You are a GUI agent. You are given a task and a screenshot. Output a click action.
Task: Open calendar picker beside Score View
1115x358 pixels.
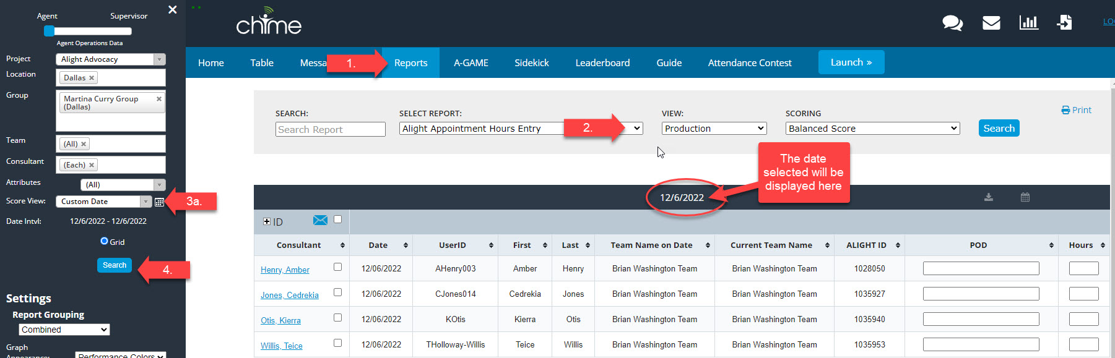click(x=159, y=202)
